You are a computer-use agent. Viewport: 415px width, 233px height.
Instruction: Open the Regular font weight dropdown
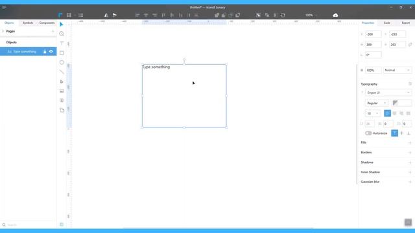coord(377,103)
